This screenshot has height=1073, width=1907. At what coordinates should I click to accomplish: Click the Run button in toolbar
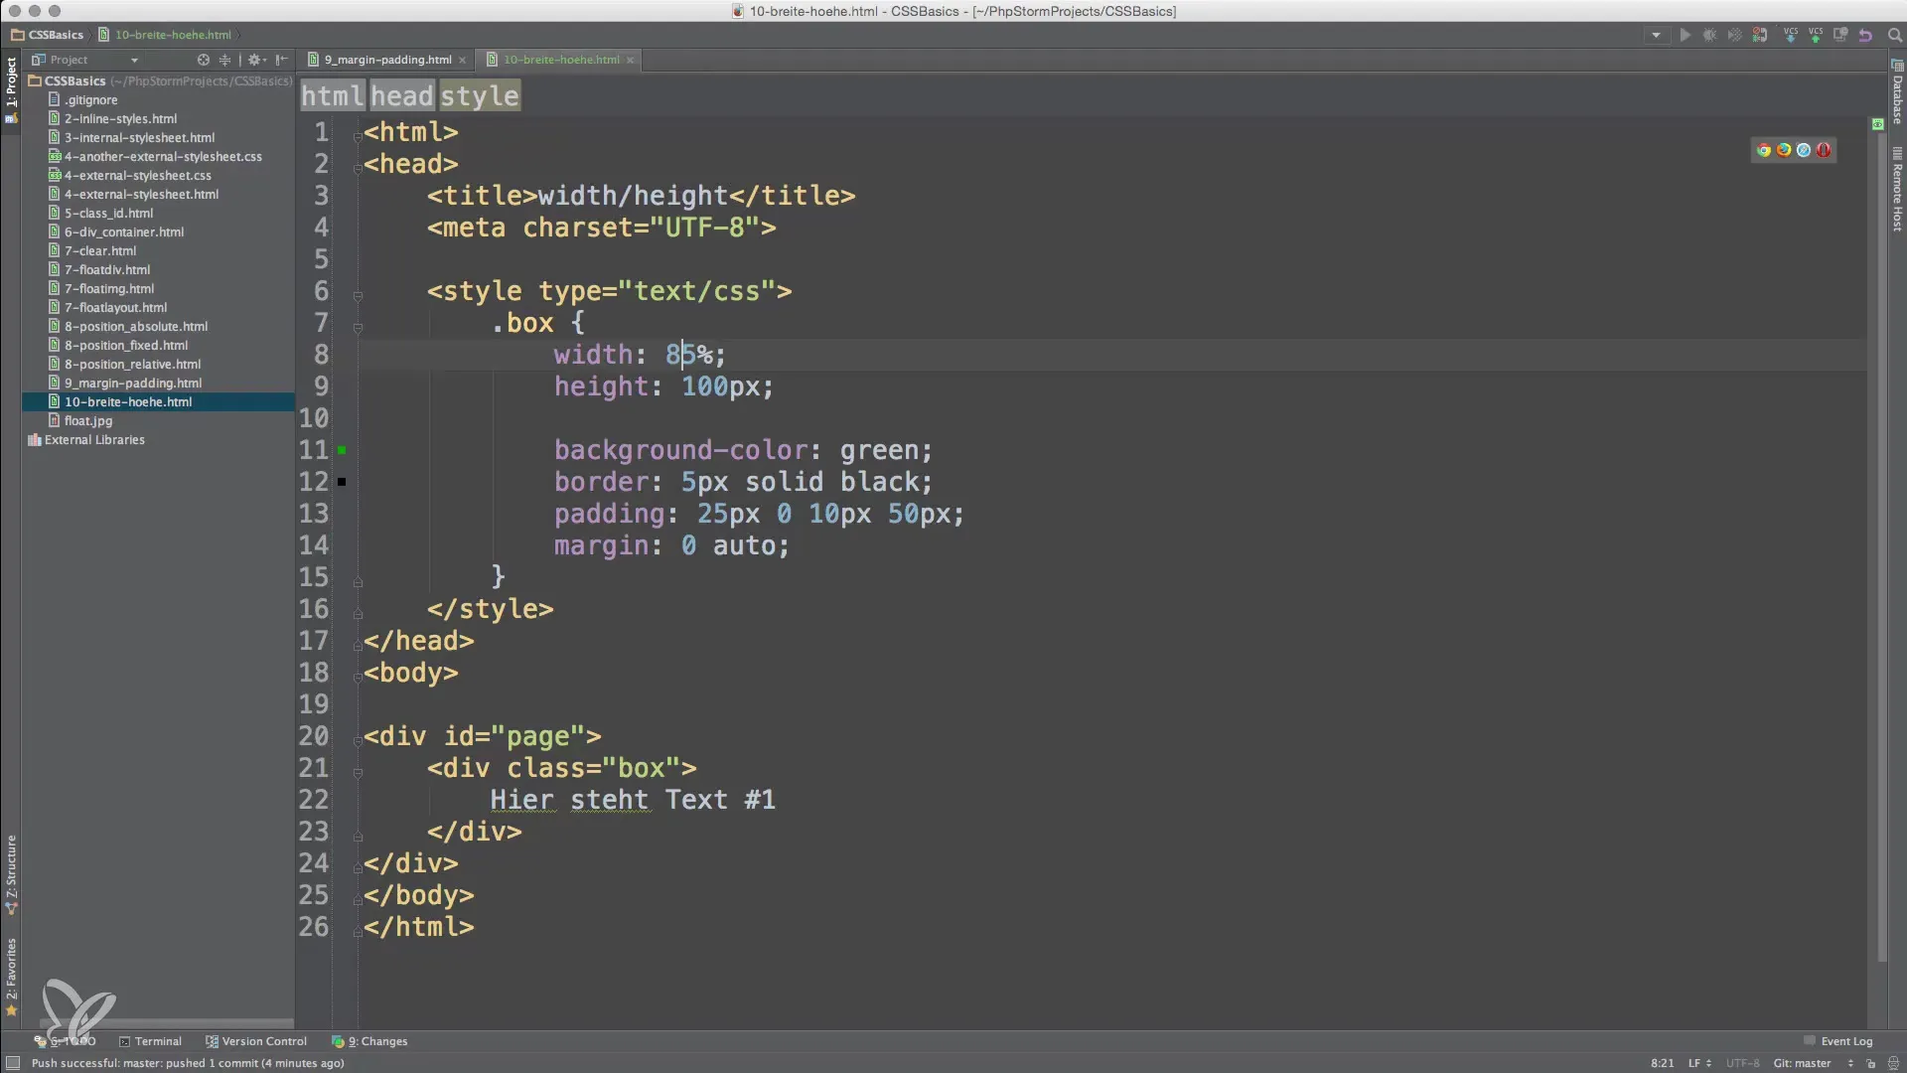(1685, 35)
